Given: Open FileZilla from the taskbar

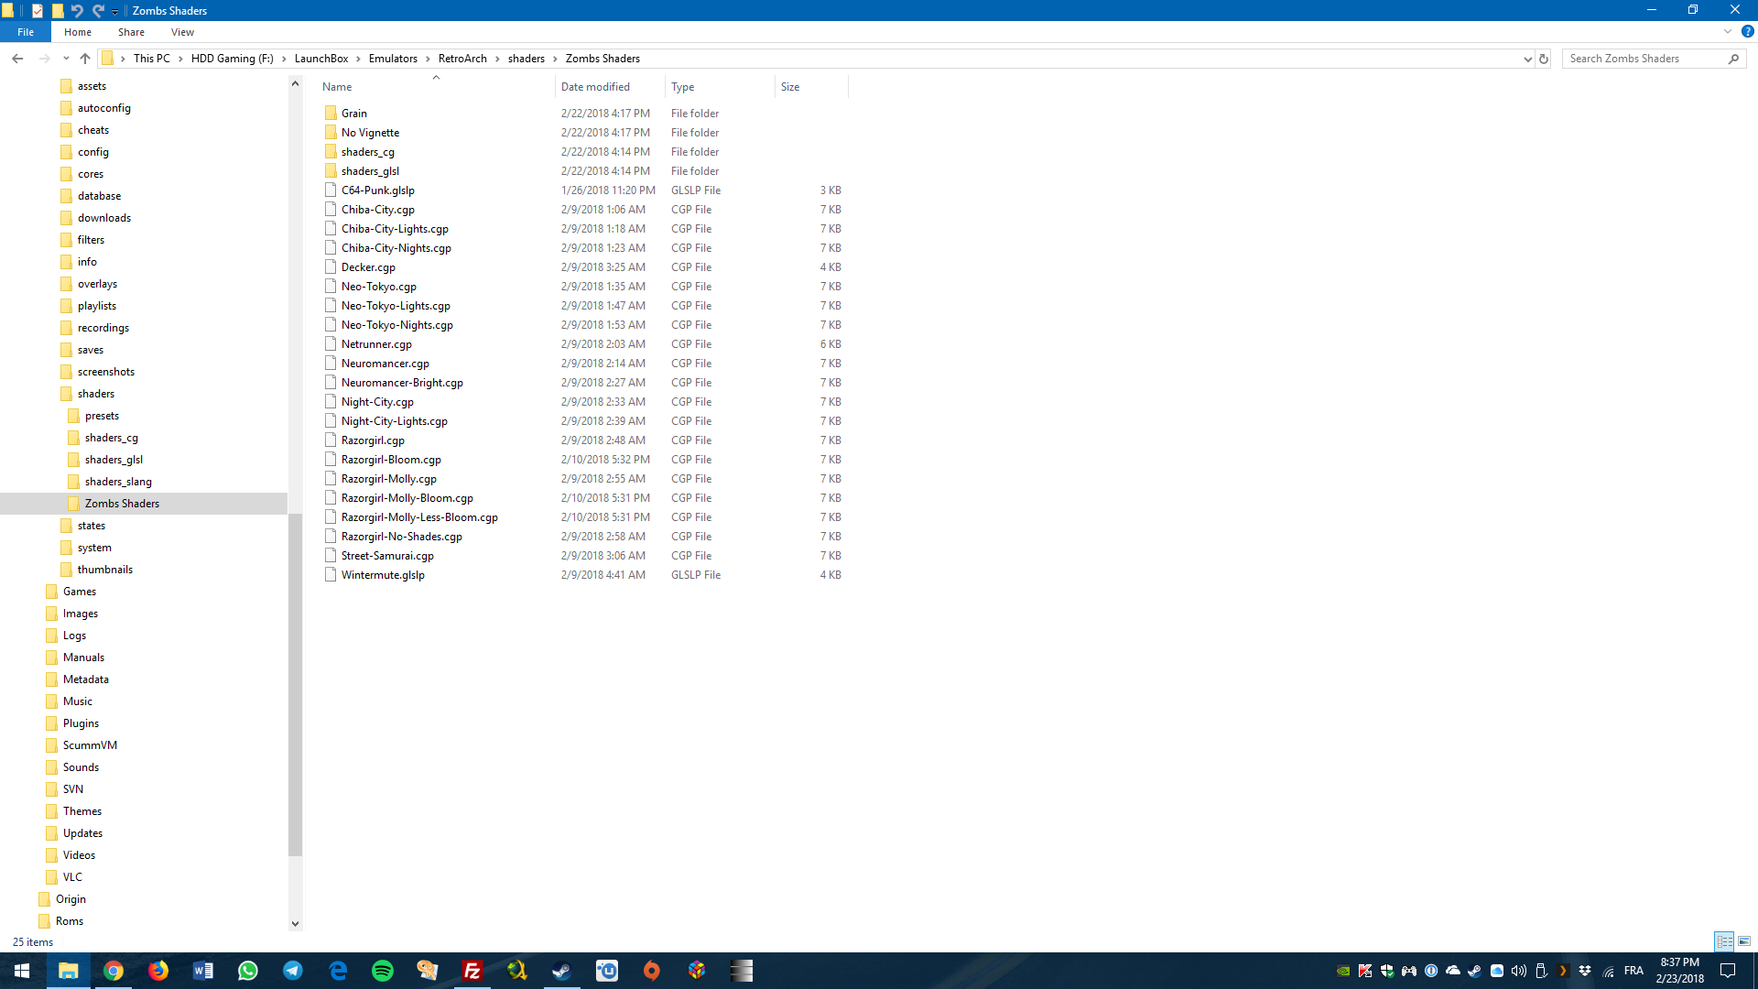Looking at the screenshot, I should (472, 971).
